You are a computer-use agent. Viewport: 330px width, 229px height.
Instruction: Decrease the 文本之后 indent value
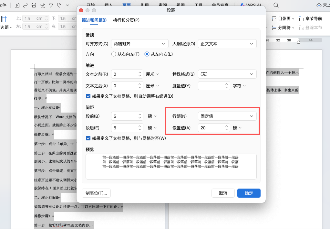140,88
